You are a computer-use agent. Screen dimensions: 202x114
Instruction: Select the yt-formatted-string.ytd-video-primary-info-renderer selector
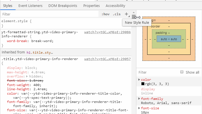[40, 34]
